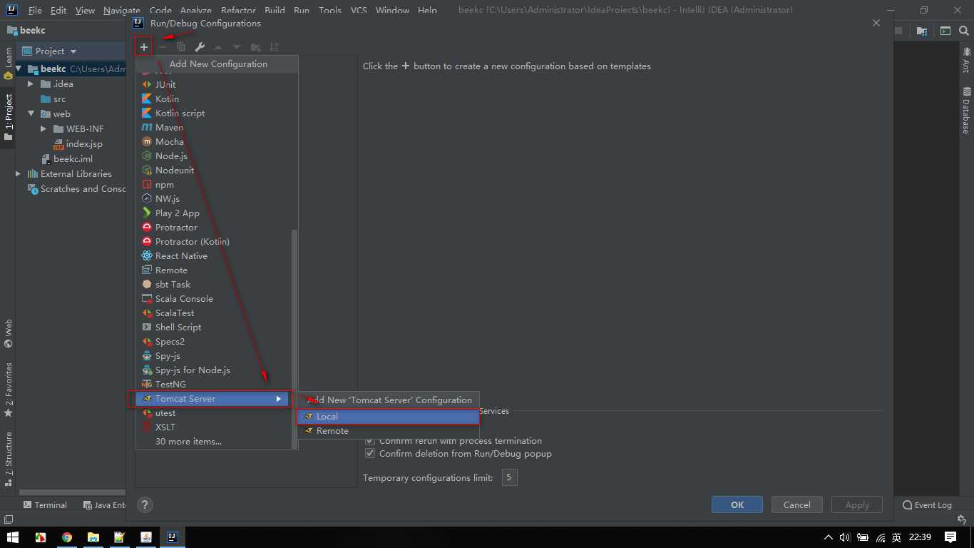Open the Database side tool window

966,111
